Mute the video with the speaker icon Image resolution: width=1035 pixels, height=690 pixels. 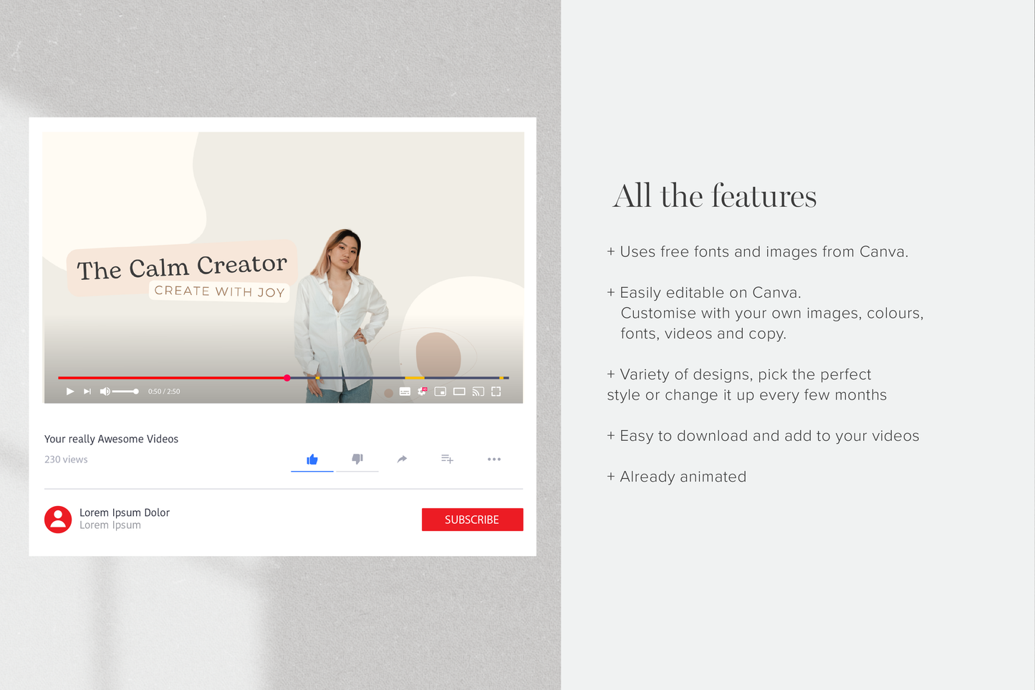pos(105,392)
